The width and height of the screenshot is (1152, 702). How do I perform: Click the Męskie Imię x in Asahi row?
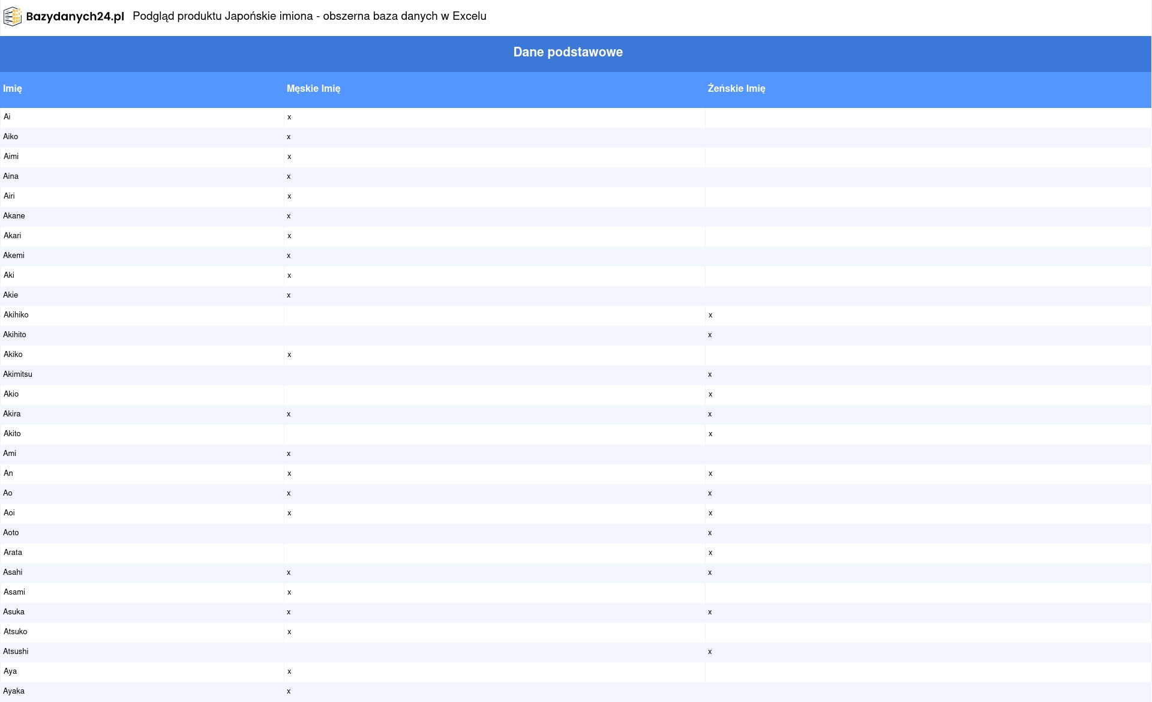(x=289, y=572)
